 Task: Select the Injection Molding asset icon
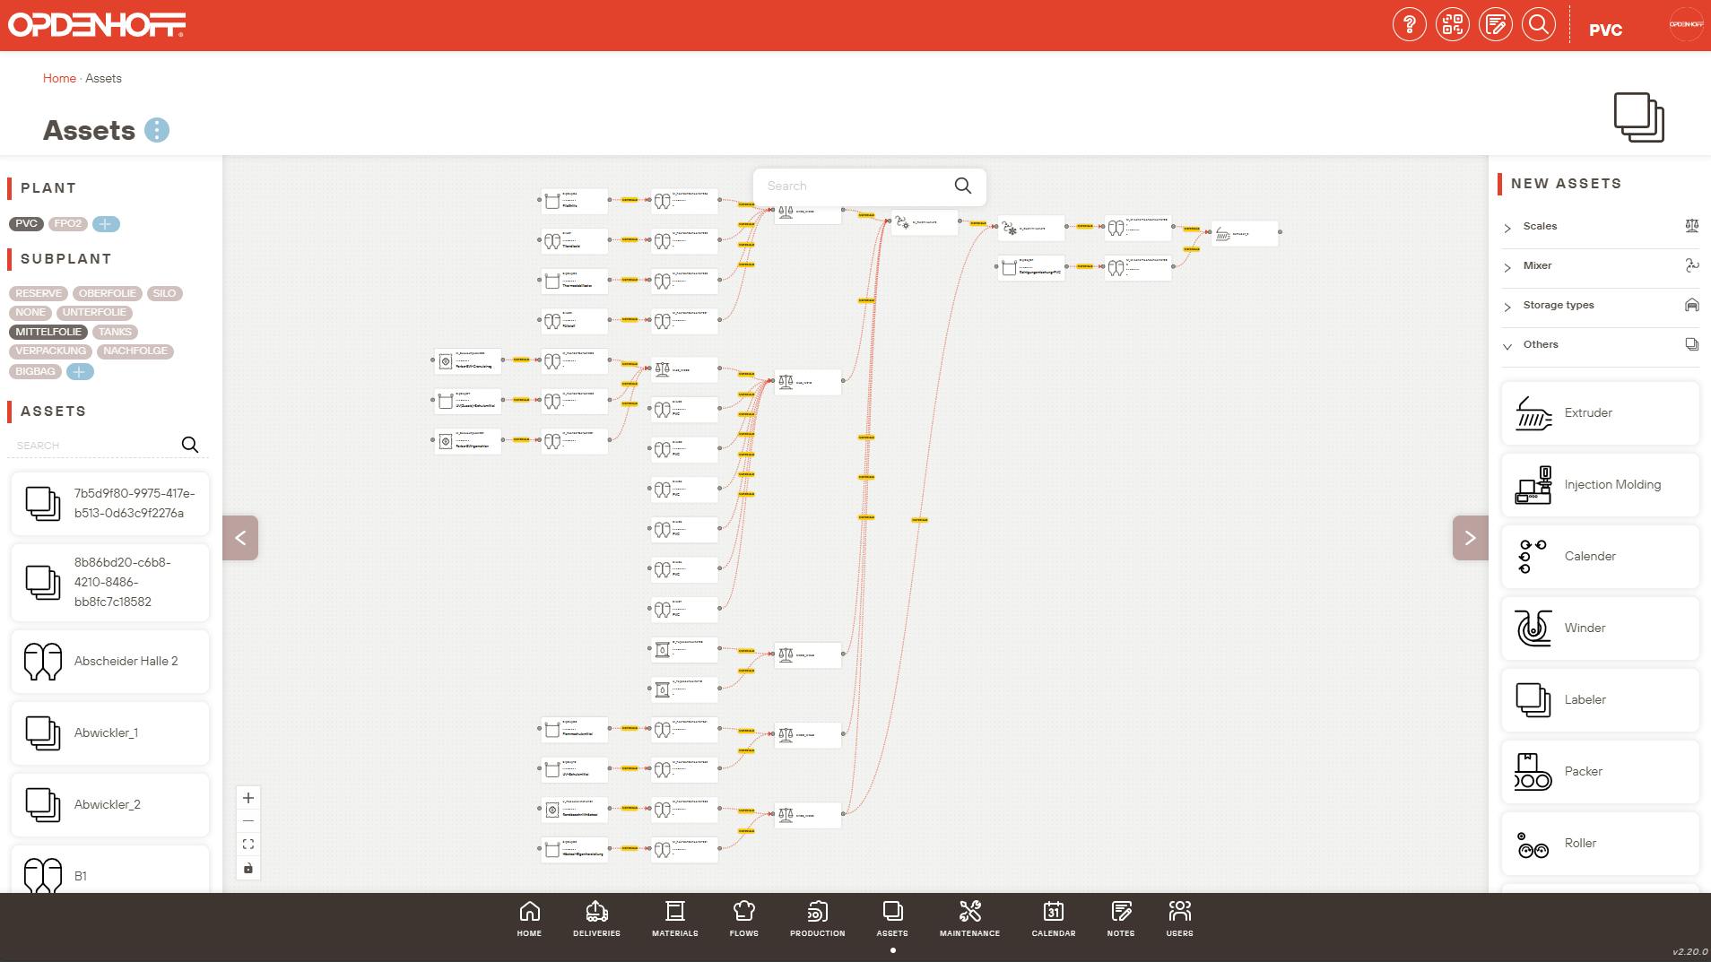pos(1600,484)
